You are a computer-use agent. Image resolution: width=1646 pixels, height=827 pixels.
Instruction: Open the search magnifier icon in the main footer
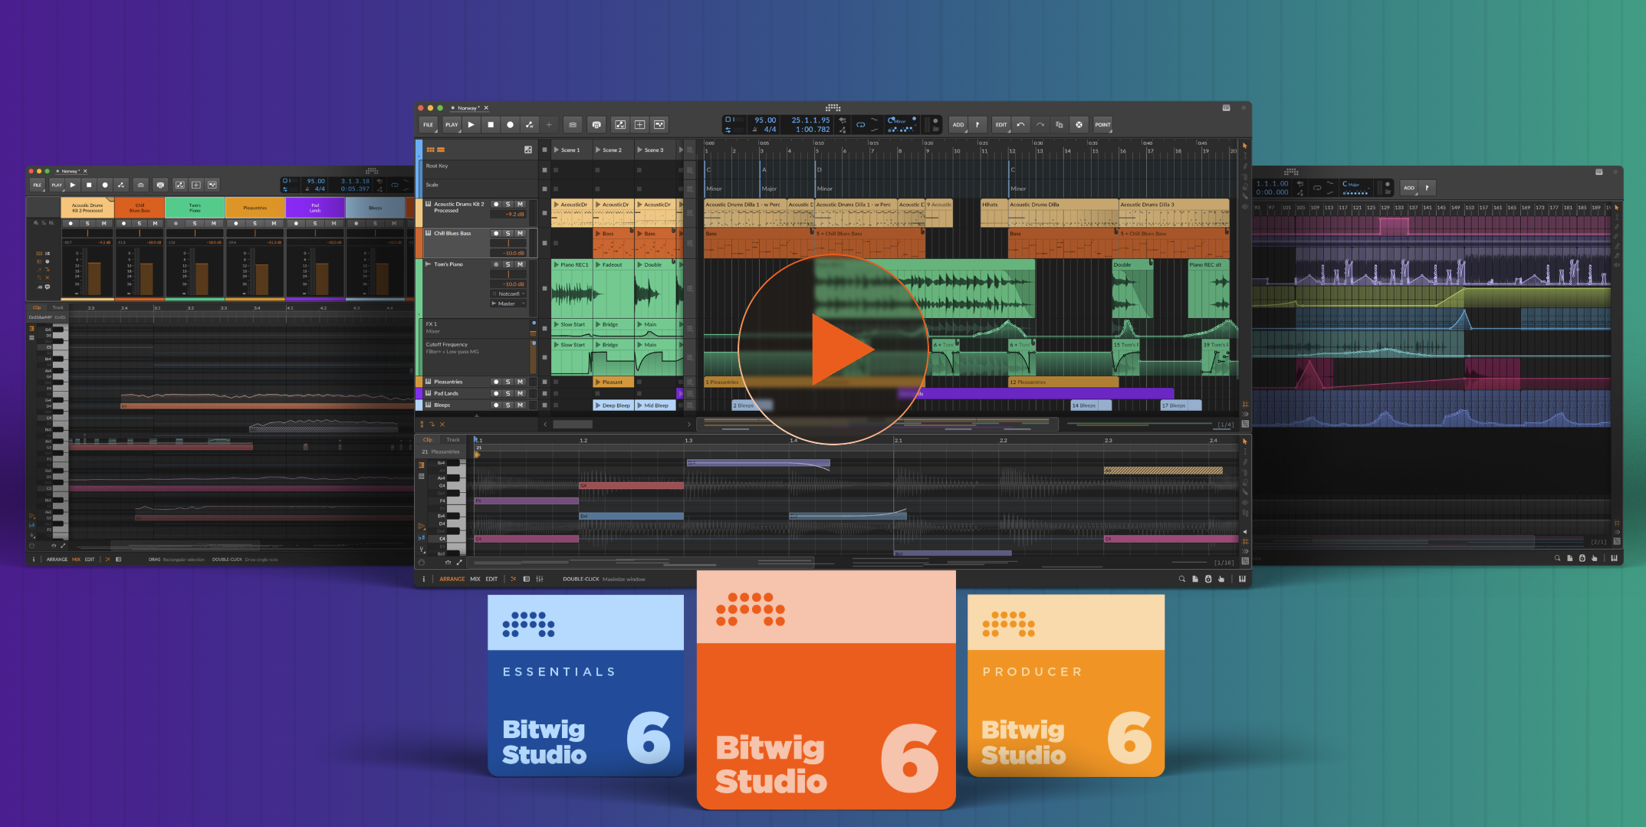1181,579
